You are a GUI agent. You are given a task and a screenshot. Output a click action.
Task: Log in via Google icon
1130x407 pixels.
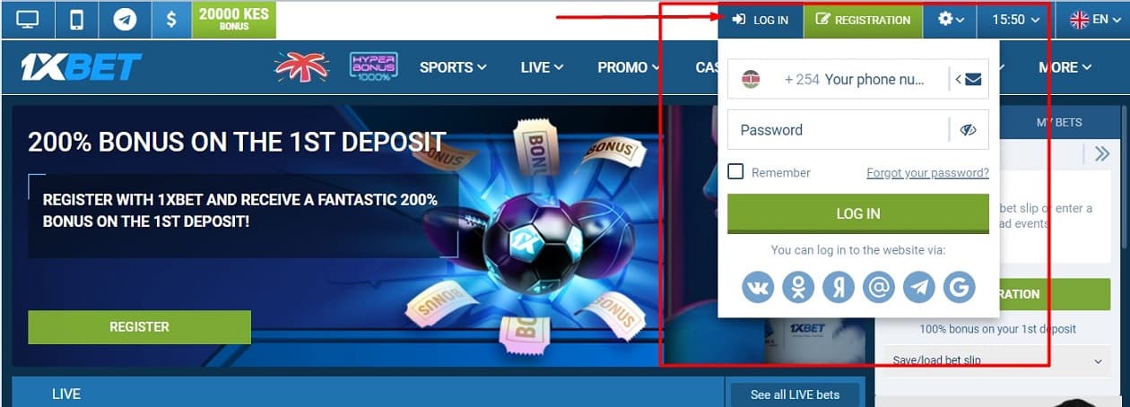point(959,287)
